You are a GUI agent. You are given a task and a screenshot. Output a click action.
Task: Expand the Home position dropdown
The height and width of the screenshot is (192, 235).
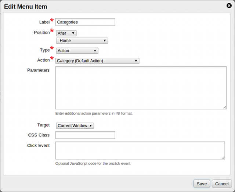tap(82, 40)
